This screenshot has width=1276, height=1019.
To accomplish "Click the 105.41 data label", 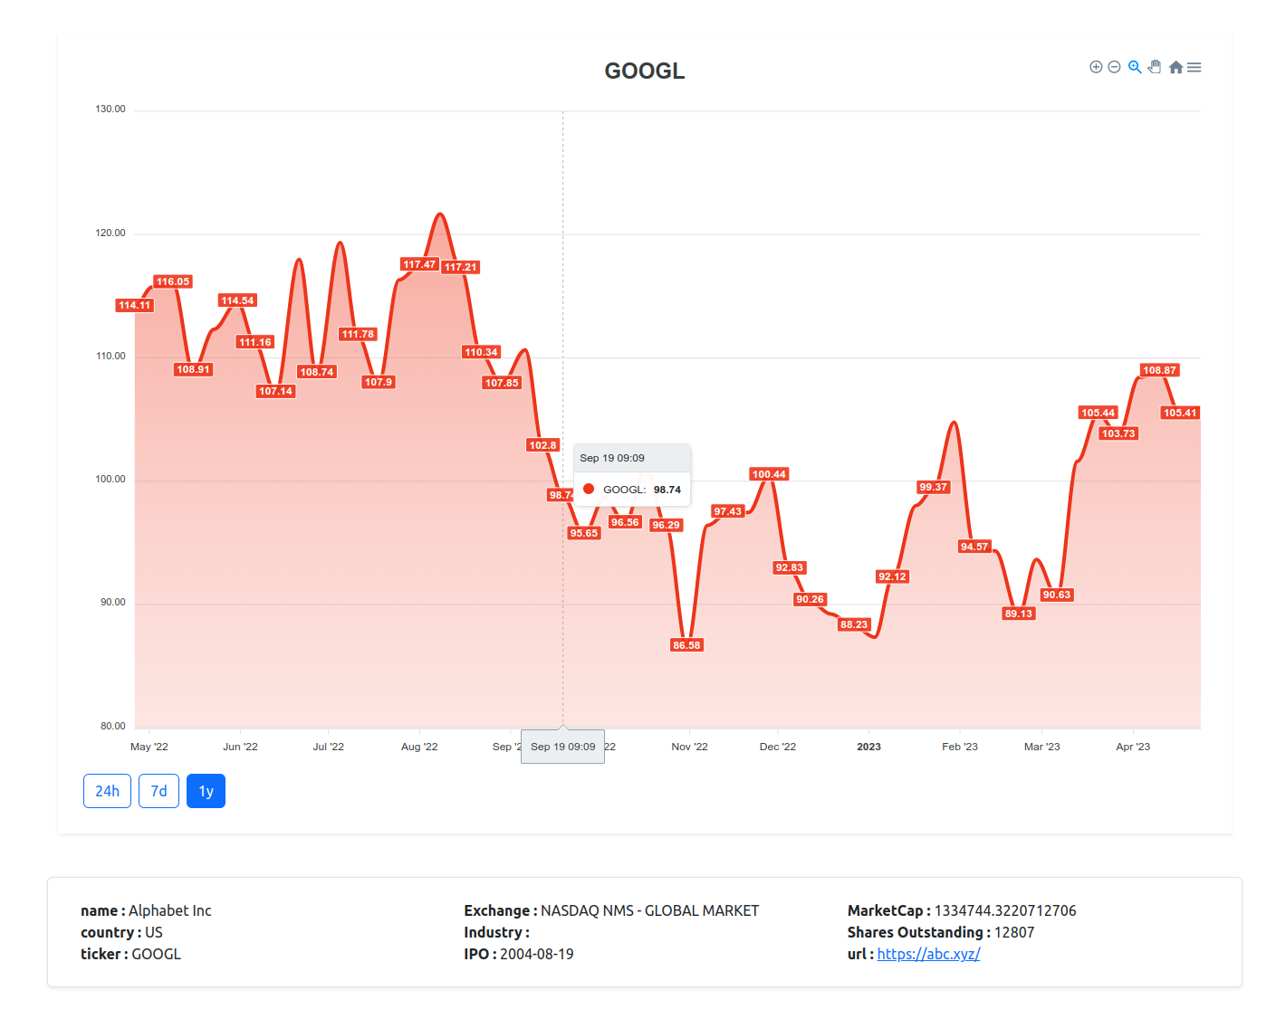I will coord(1180,413).
